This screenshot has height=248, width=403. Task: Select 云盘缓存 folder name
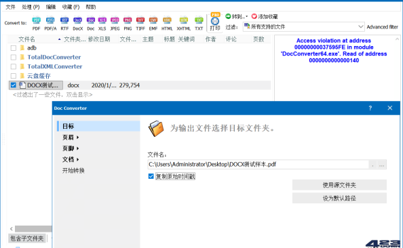(39, 76)
